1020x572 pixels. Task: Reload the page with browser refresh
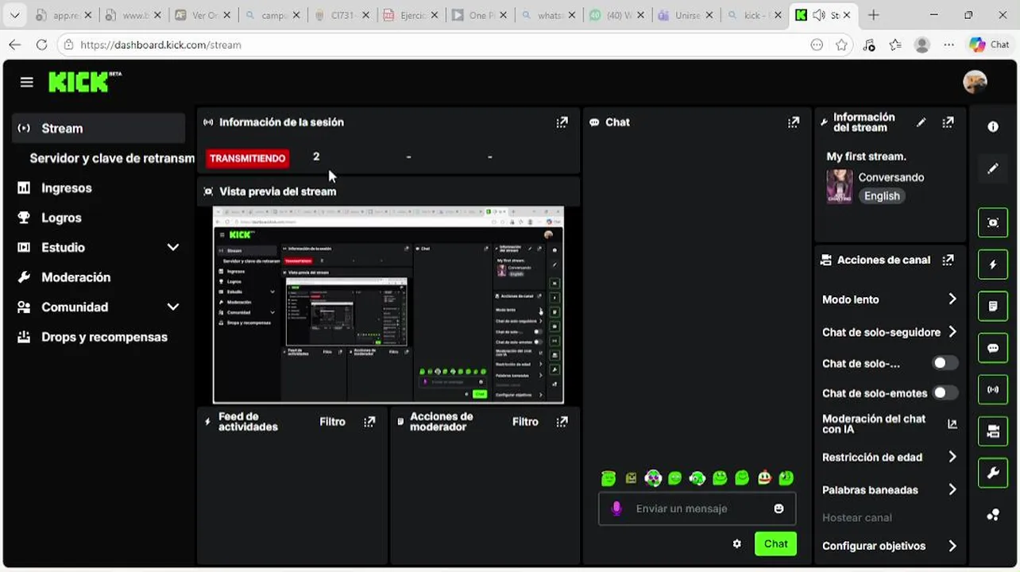pyautogui.click(x=41, y=45)
